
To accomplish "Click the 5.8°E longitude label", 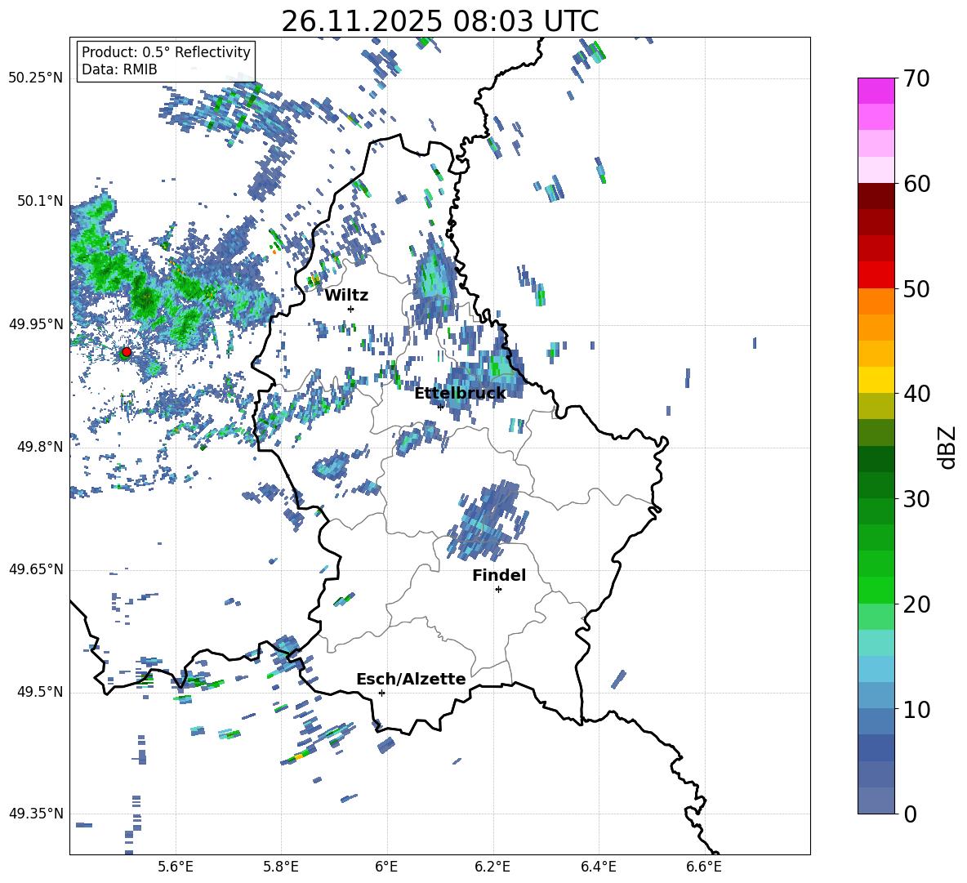I will 281,867.
